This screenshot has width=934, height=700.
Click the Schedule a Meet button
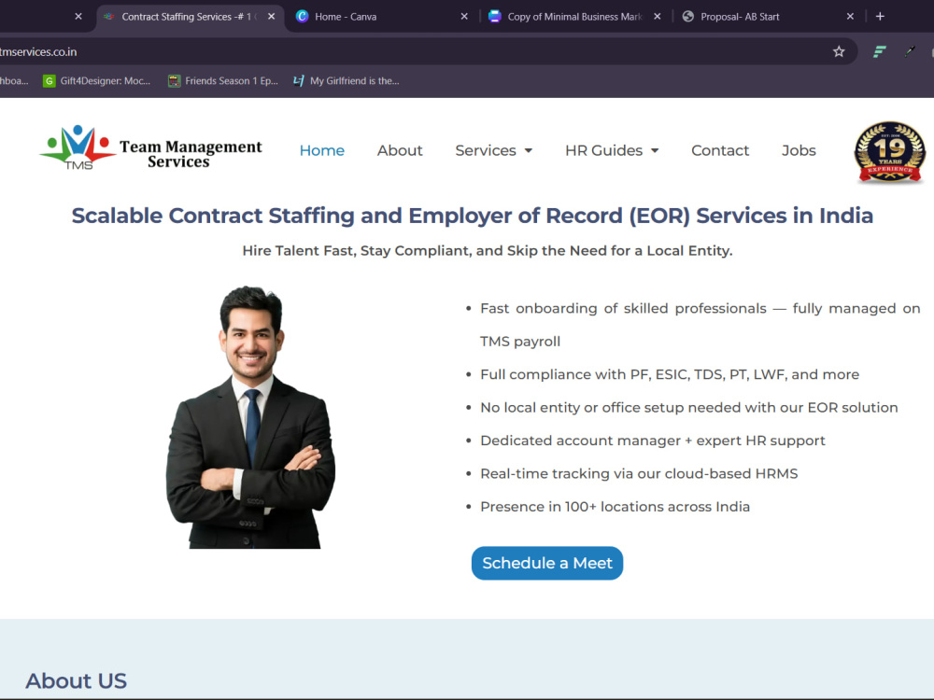(546, 563)
